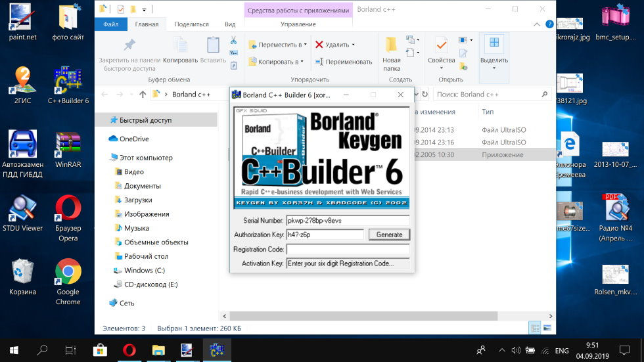The height and width of the screenshot is (362, 644).
Task: Click the Explorer horizontal scrollbar
Action: pyautogui.click(x=363, y=315)
